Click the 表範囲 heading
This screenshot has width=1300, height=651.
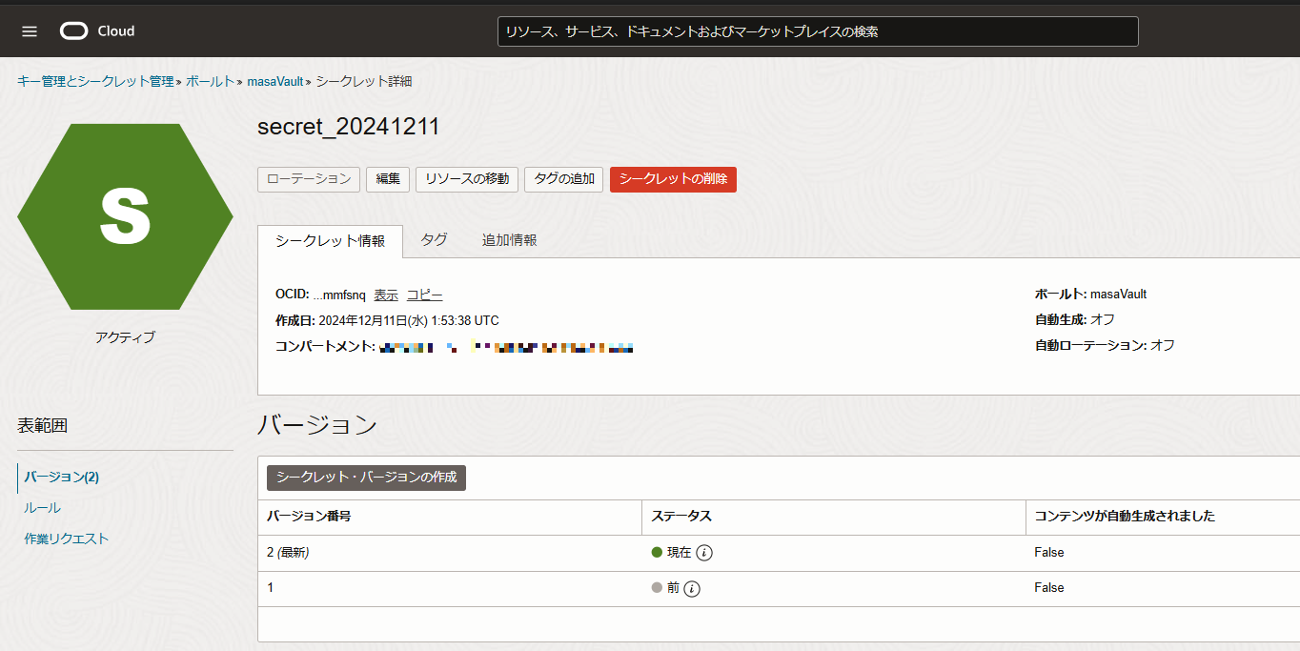[x=42, y=426]
